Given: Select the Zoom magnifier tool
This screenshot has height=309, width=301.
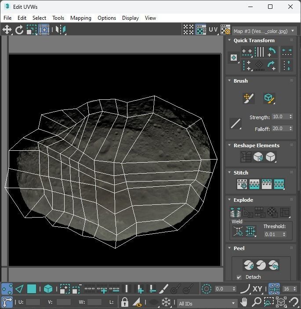Looking at the screenshot, I should click(257, 302).
